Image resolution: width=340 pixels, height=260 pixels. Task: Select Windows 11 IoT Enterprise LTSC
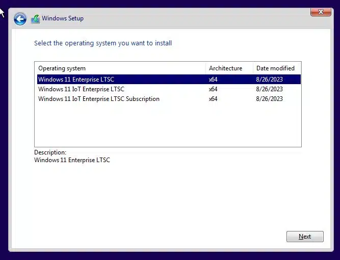click(x=169, y=89)
